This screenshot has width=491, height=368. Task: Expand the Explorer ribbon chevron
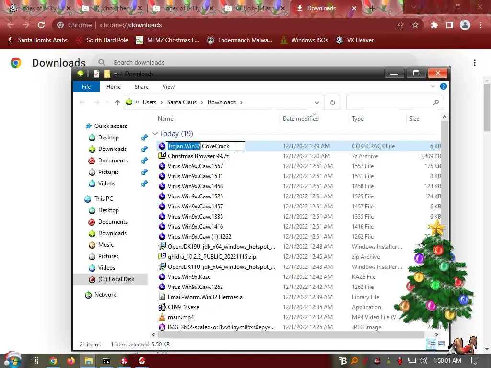(x=433, y=86)
